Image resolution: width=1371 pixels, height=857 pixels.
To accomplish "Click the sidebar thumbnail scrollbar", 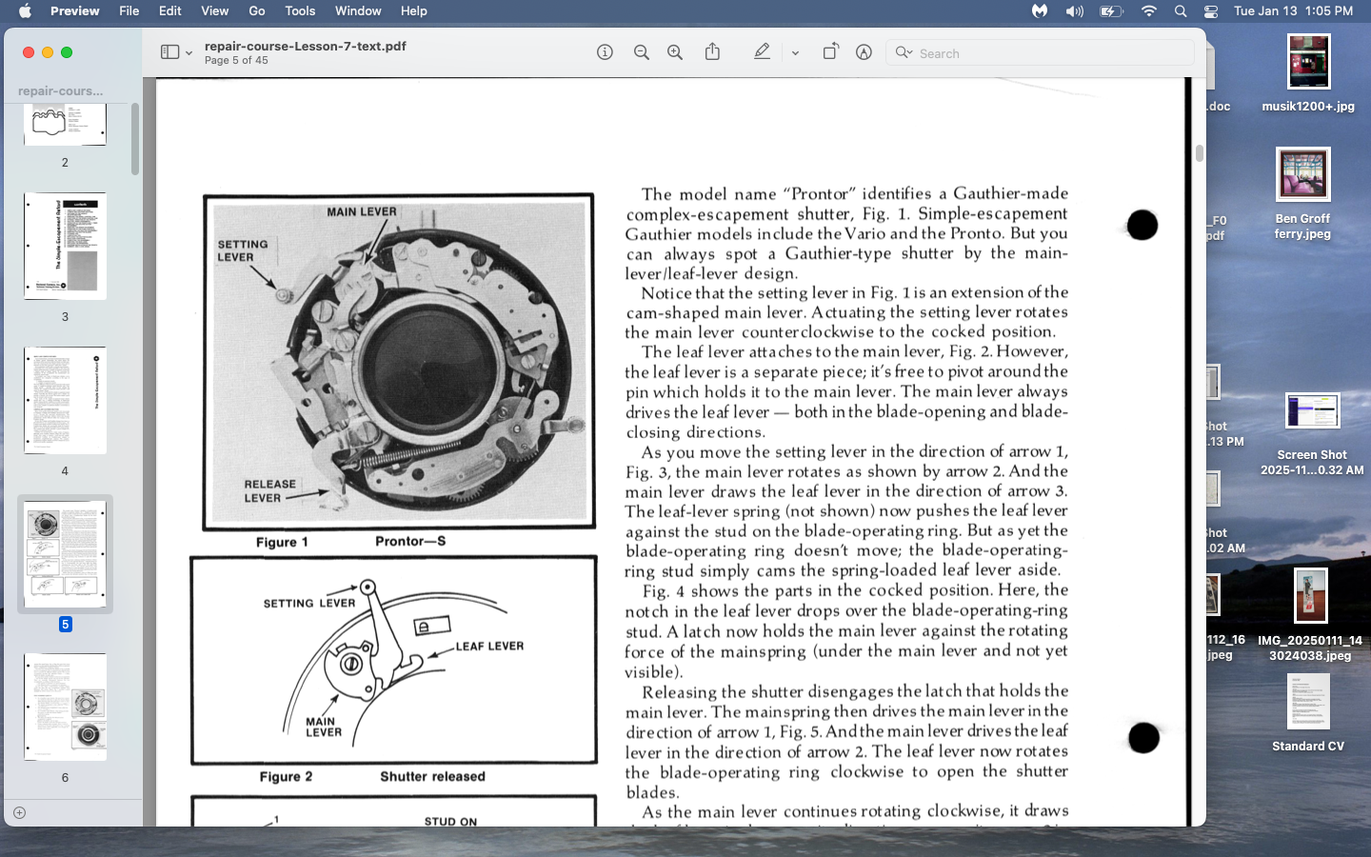I will 135,139.
